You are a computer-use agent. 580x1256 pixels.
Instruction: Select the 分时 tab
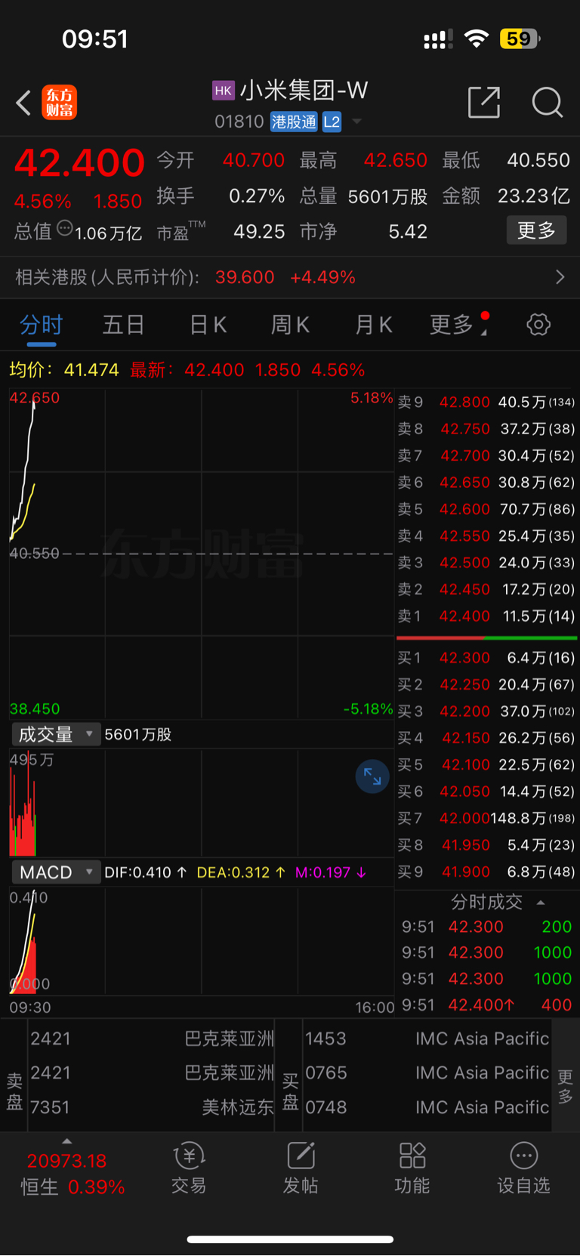[x=41, y=325]
